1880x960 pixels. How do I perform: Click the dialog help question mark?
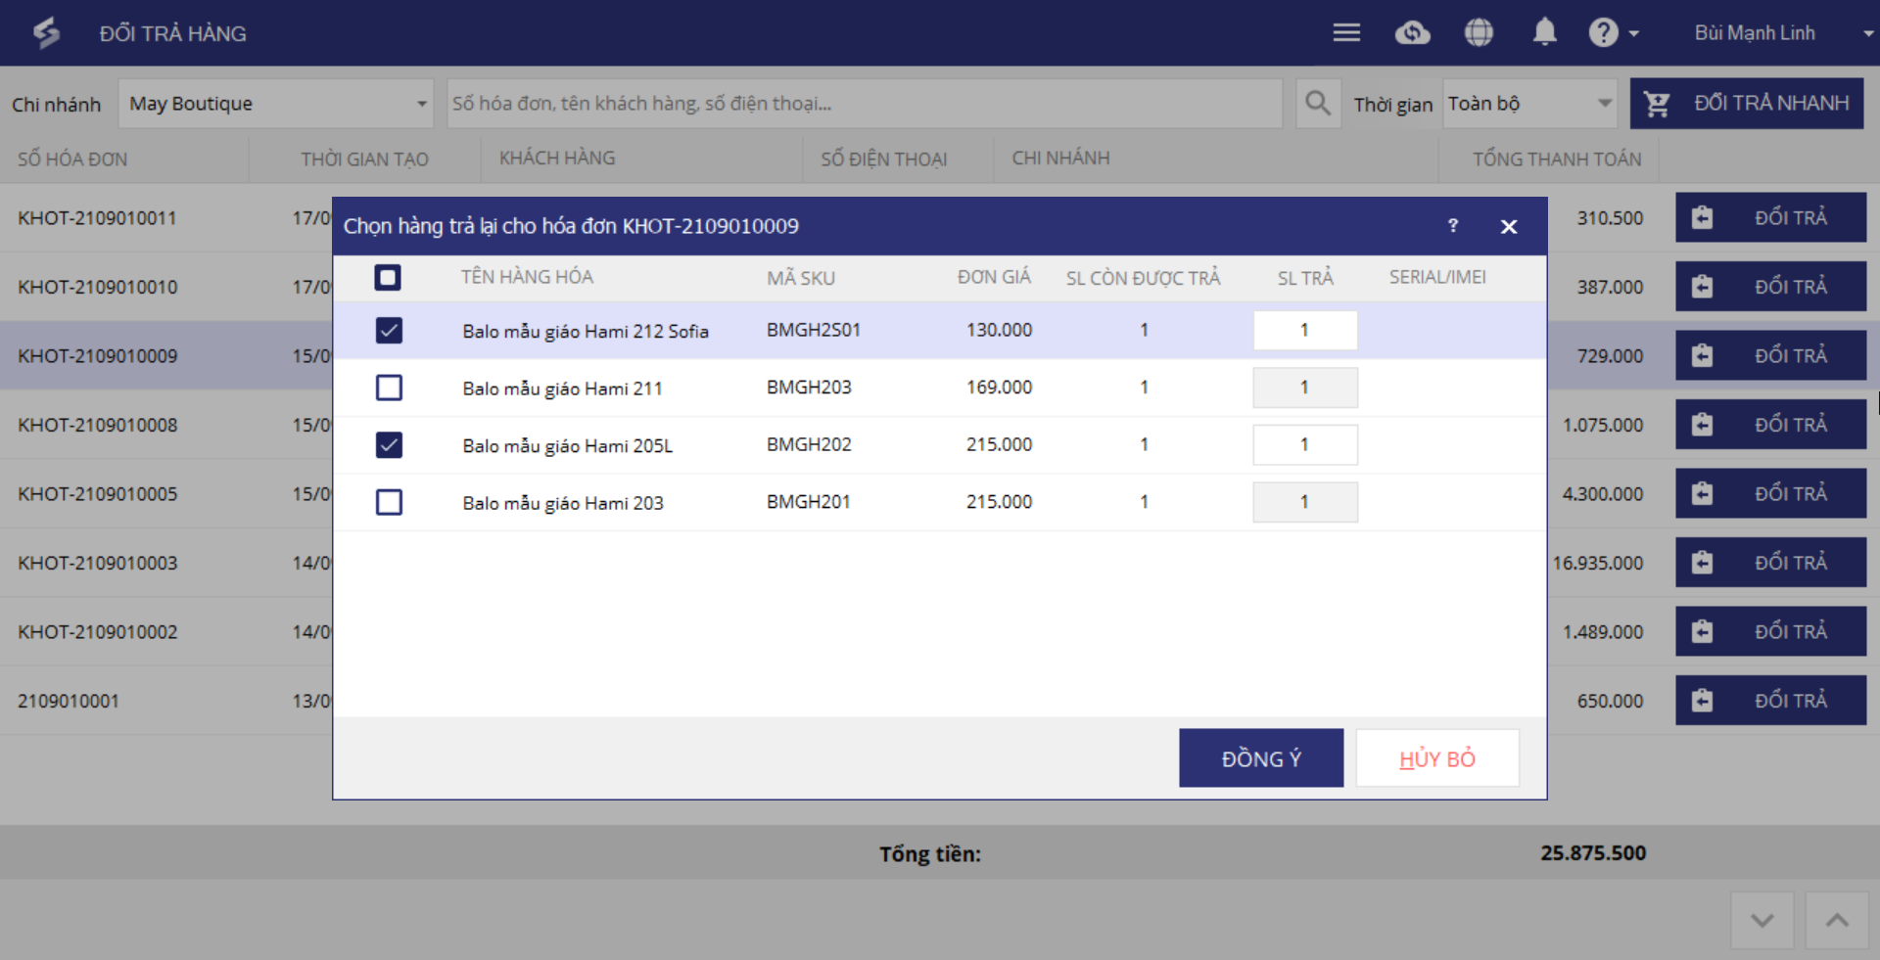coord(1453,226)
